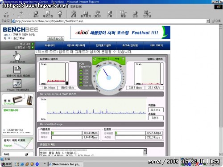Switch to the Benchmark for yo... taskbar button

(66, 164)
